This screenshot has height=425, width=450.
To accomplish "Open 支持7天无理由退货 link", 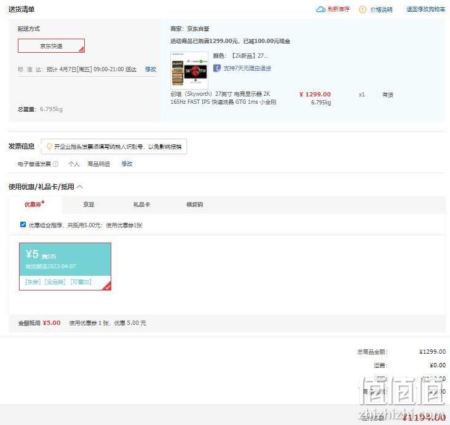I will 247,68.
